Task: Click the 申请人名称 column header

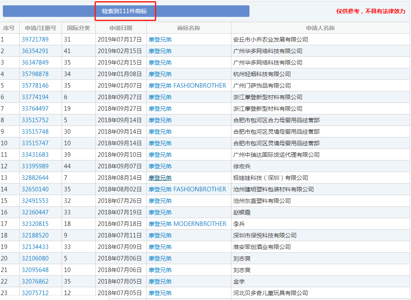Action: pos(320,28)
